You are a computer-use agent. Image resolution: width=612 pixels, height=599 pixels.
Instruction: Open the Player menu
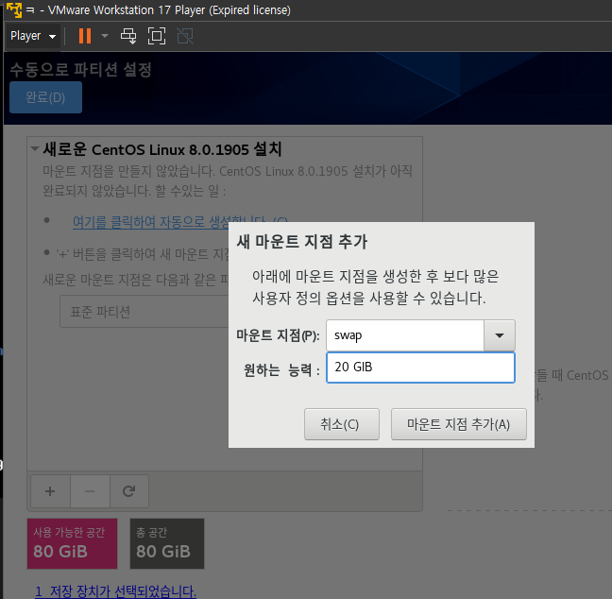pos(33,36)
